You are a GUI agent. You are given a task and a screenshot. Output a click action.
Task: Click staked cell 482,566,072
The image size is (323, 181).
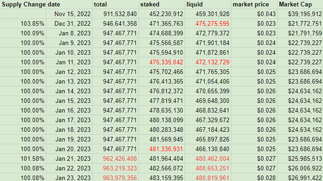click(162, 168)
